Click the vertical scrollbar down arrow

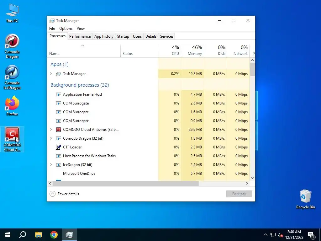tap(252, 178)
